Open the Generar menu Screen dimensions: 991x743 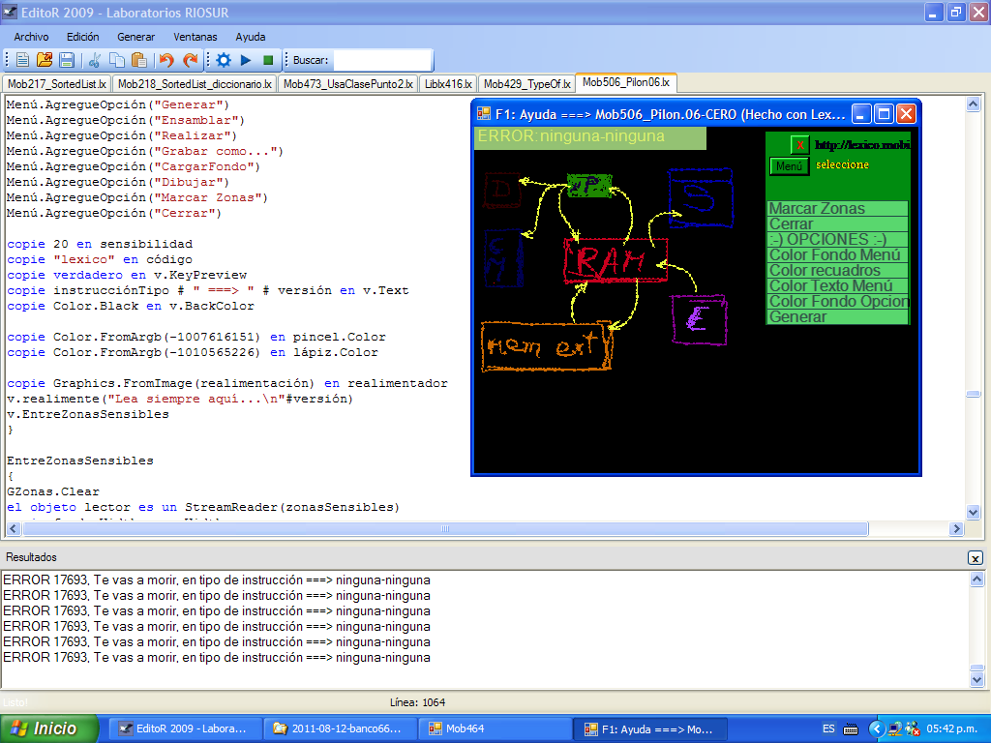point(135,37)
